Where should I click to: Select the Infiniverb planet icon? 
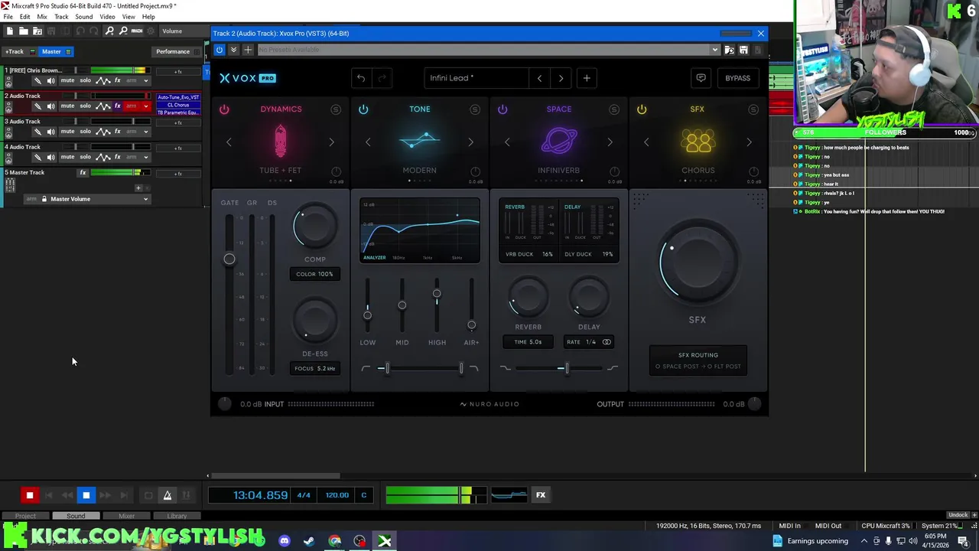[x=559, y=142]
